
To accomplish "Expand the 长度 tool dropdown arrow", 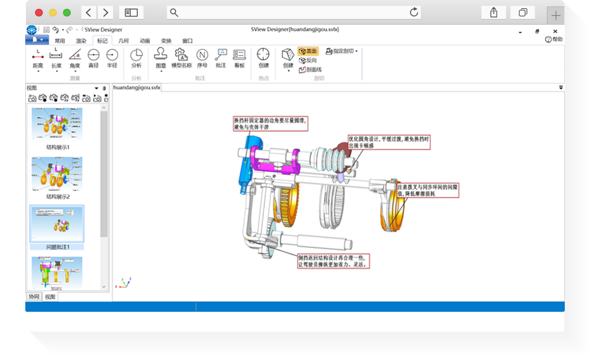I will point(57,71).
